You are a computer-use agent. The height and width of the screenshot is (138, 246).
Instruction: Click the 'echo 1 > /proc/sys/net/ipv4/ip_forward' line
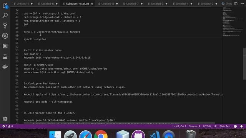point(52,32)
